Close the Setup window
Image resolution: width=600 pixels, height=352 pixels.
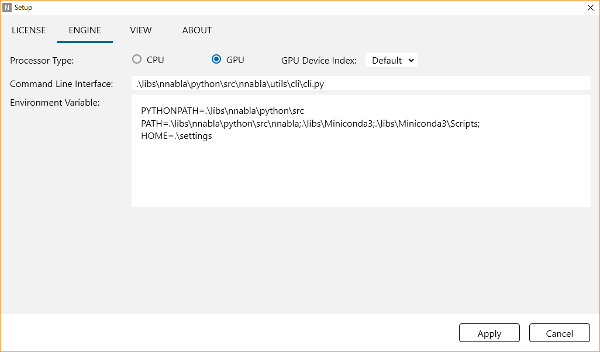click(x=590, y=8)
